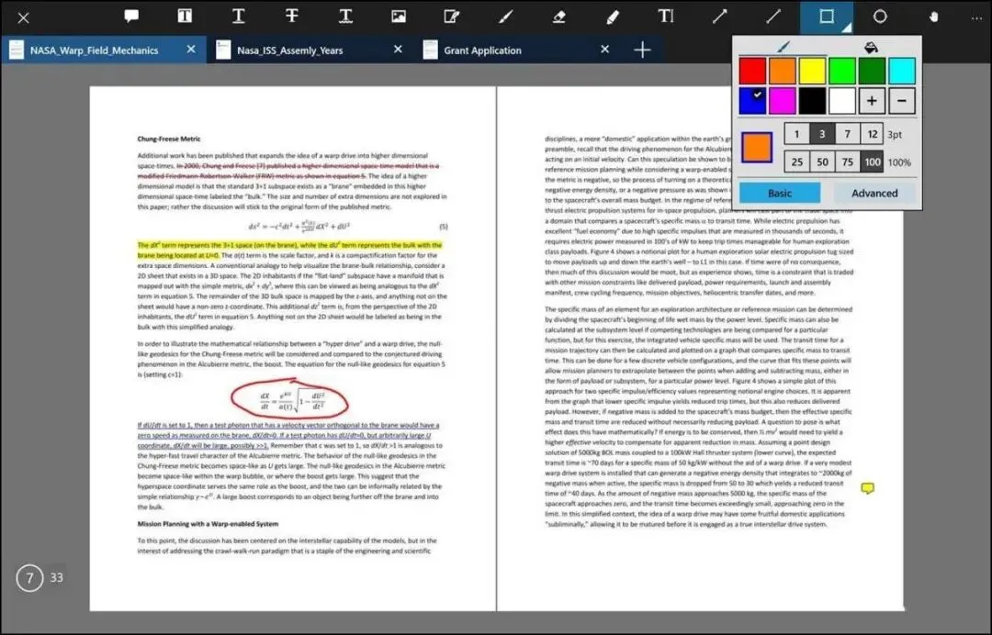992x635 pixels.
Task: Click the NASA_Warp_Field_Mechanics tab document icon
Action: coord(17,50)
